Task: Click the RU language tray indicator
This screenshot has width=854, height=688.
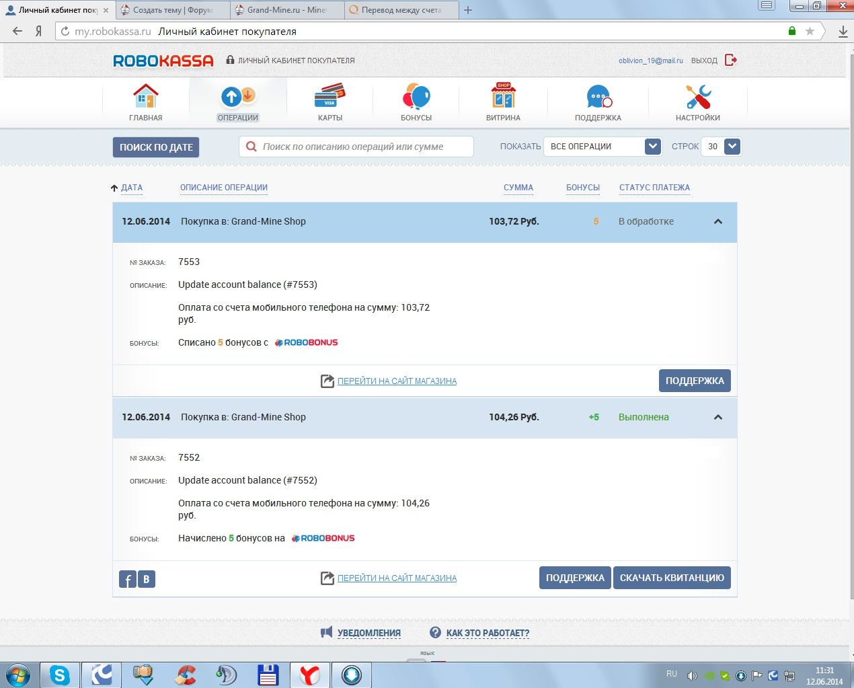Action: pos(672,674)
